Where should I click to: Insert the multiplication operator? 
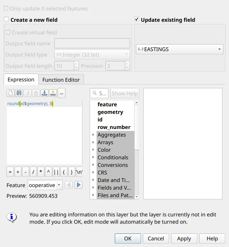click(x=41, y=172)
